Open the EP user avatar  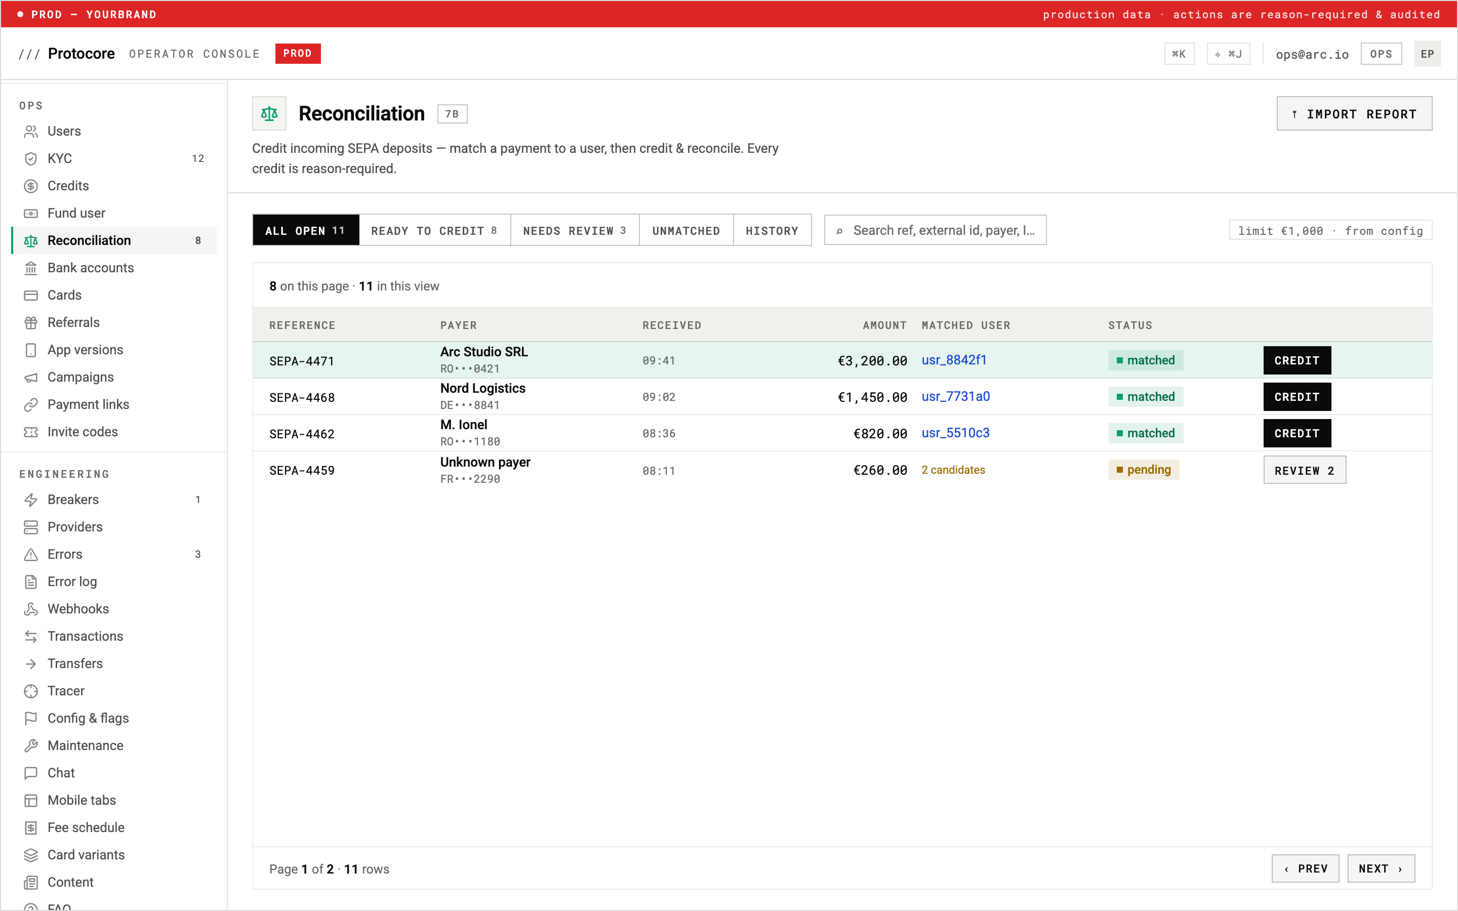pos(1427,54)
